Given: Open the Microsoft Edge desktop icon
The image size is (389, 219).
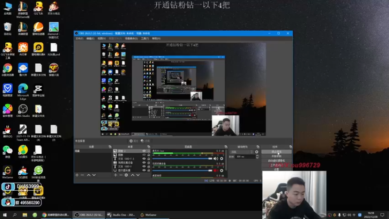Looking at the screenshot, I should [23, 92].
